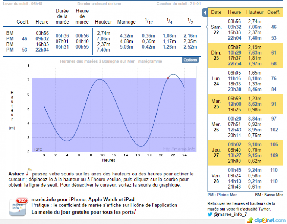Click the red flag Astuce icon
This screenshot has height=224, width=287.
pyautogui.click(x=29, y=172)
